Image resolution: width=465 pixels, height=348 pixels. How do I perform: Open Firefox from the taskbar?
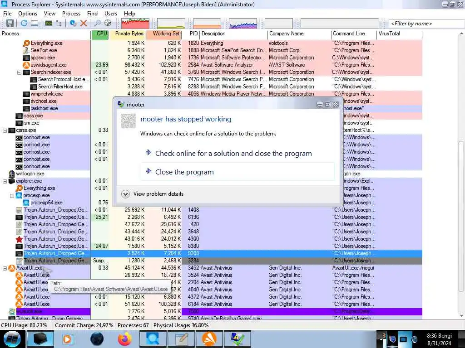point(125,339)
